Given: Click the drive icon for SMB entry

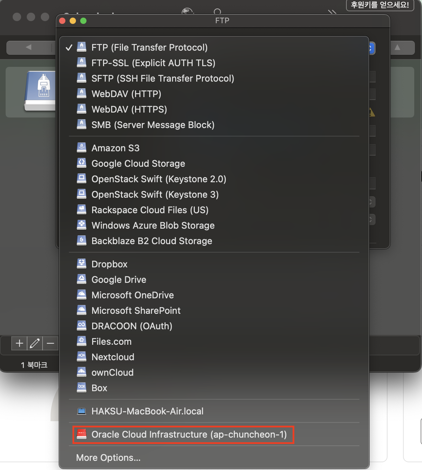Looking at the screenshot, I should 82,125.
